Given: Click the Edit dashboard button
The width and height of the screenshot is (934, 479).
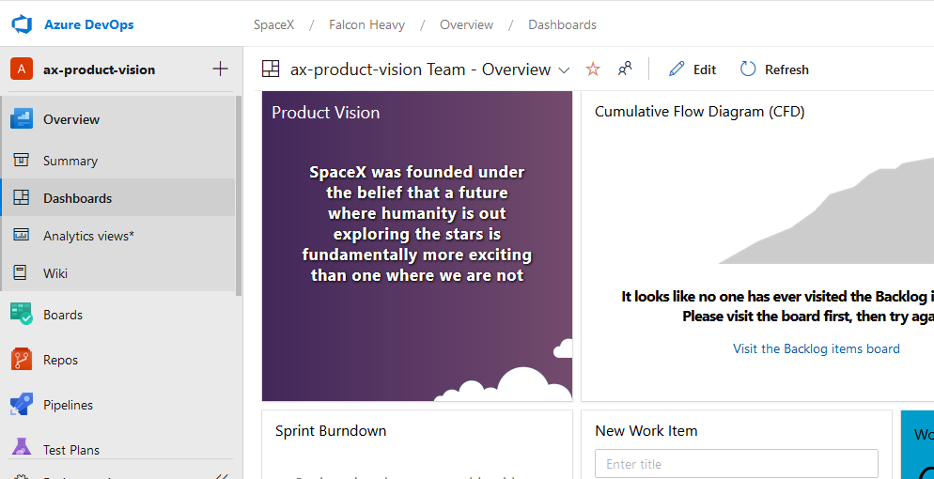Looking at the screenshot, I should click(693, 70).
